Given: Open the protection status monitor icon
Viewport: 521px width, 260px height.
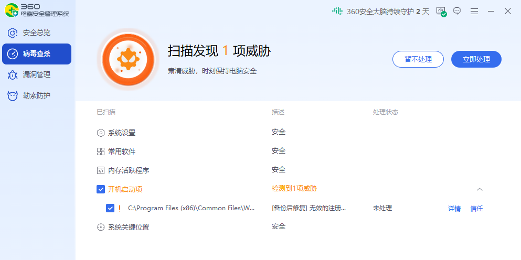Looking at the screenshot, I should [441, 11].
